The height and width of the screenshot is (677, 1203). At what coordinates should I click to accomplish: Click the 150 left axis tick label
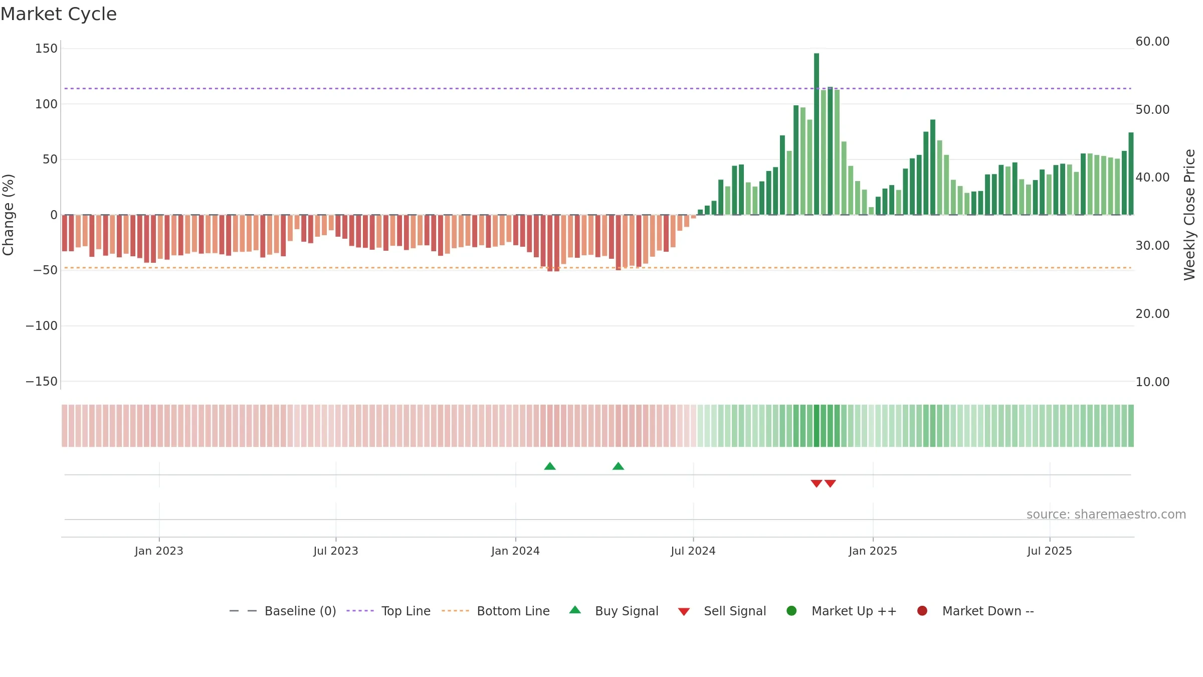[46, 49]
